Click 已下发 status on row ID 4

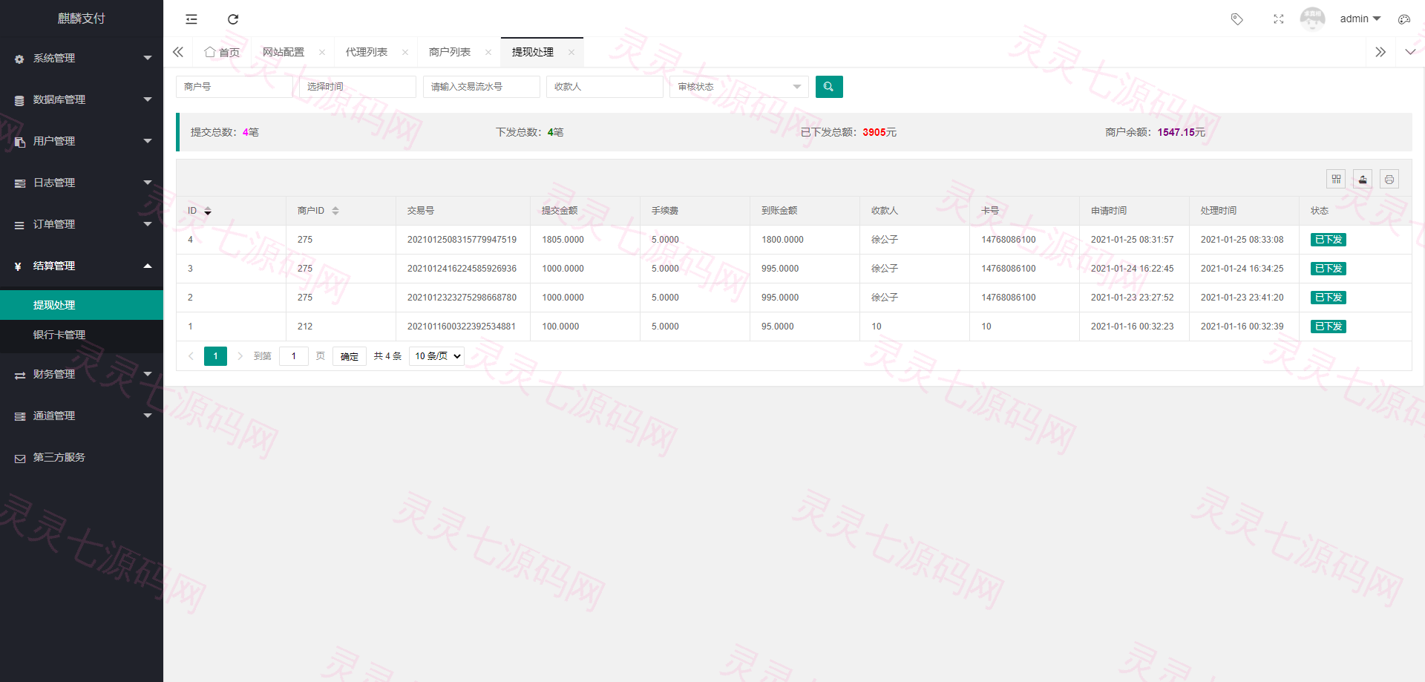click(x=1329, y=240)
